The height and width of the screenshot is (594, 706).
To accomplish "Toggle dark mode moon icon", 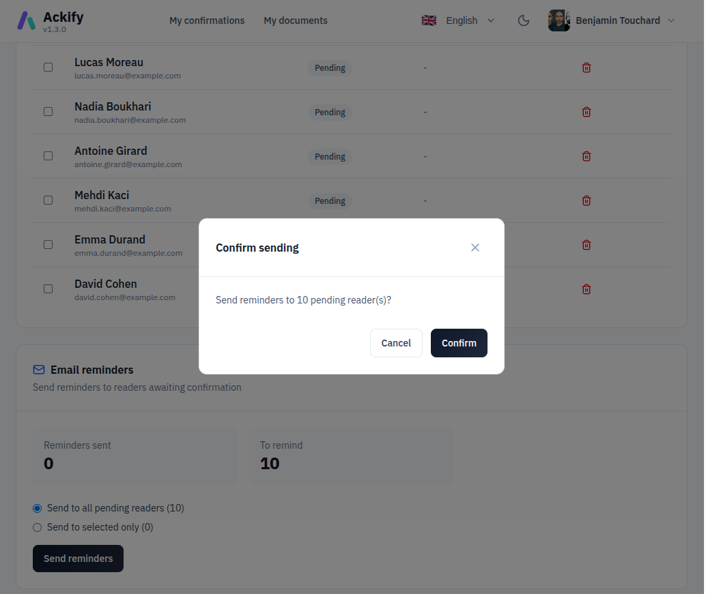I will (x=523, y=20).
